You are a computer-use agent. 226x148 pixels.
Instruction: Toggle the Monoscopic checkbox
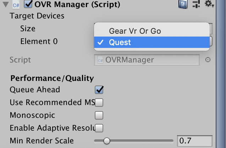[x=99, y=115]
